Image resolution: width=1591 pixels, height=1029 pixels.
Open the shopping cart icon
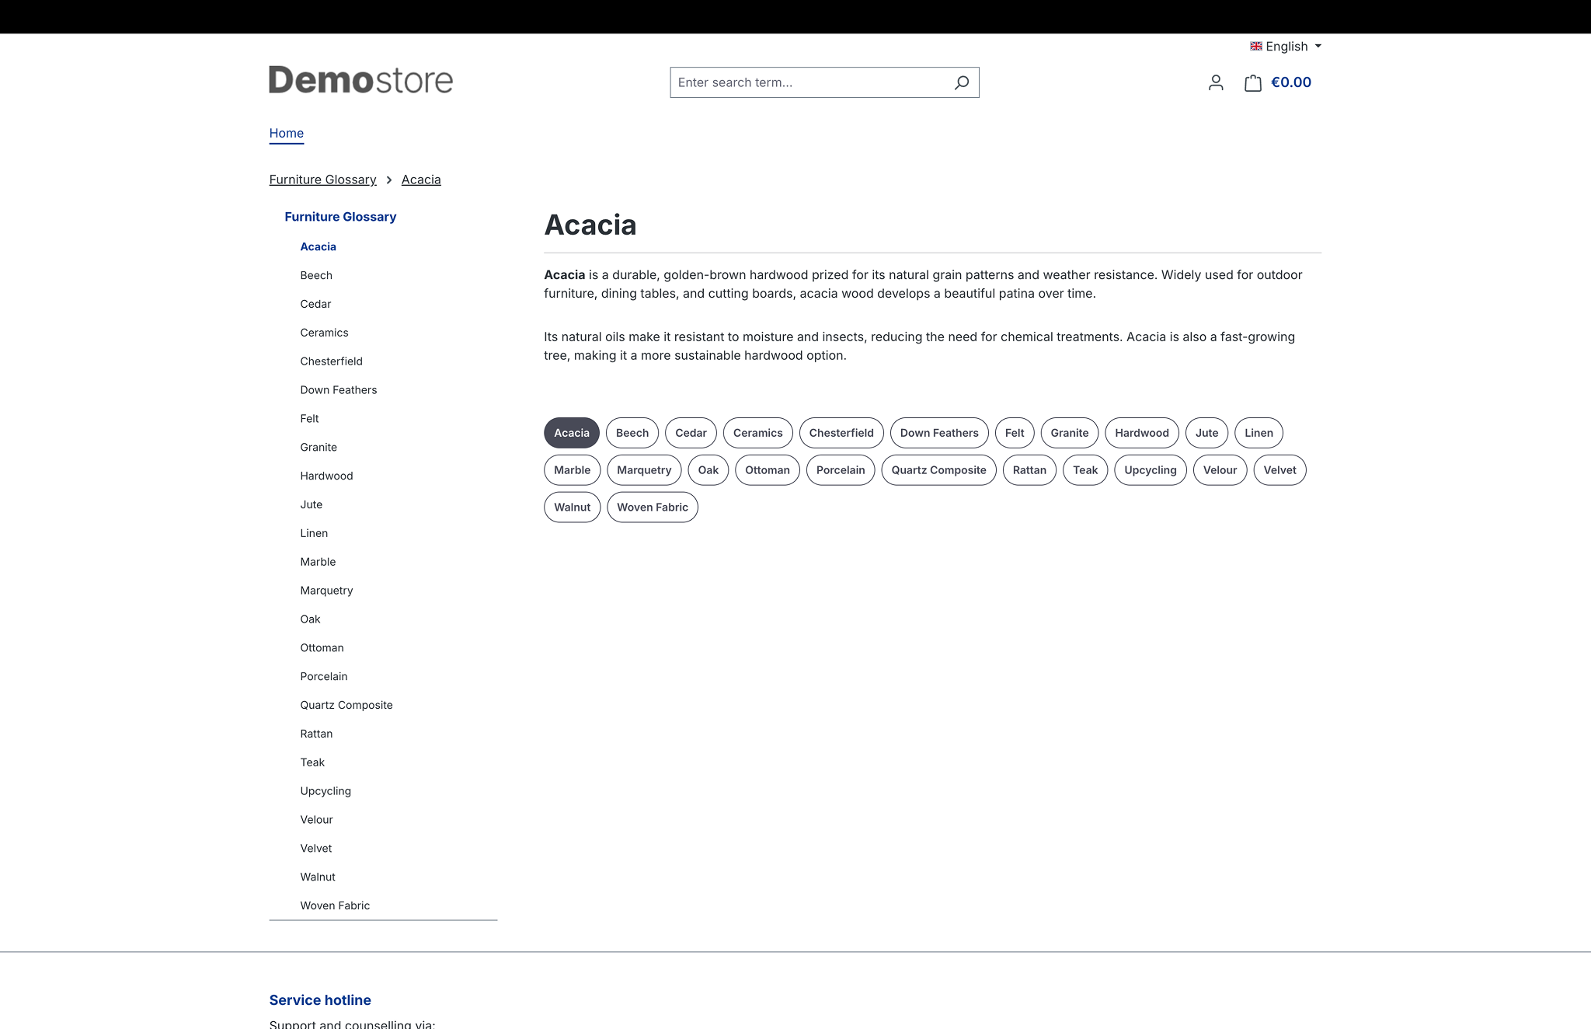1252,82
